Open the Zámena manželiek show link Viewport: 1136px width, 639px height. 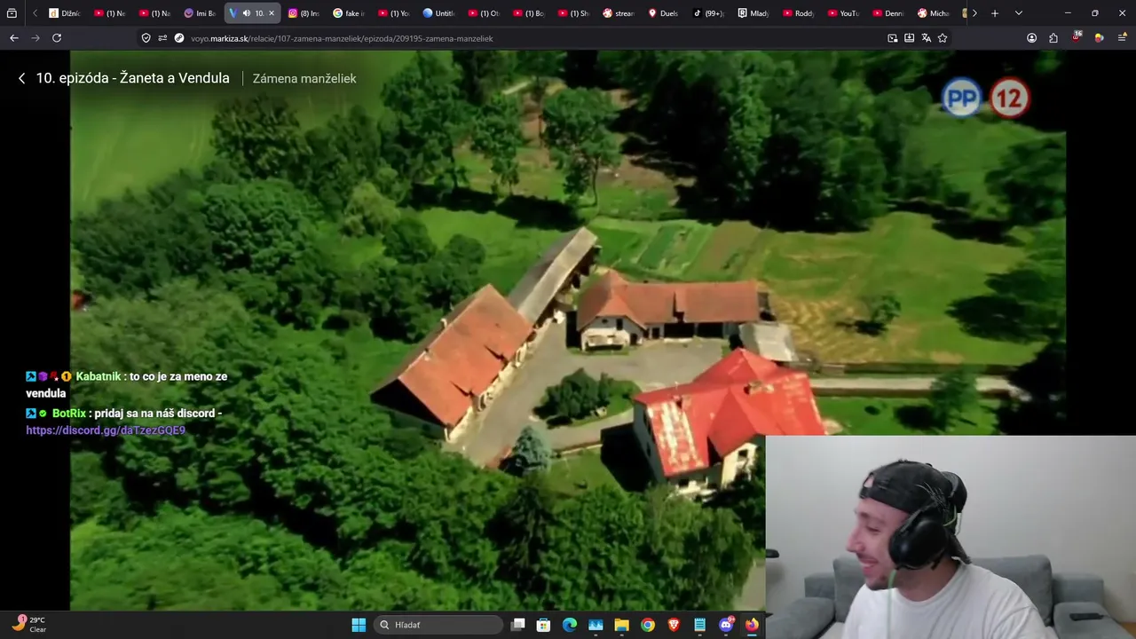coord(304,78)
